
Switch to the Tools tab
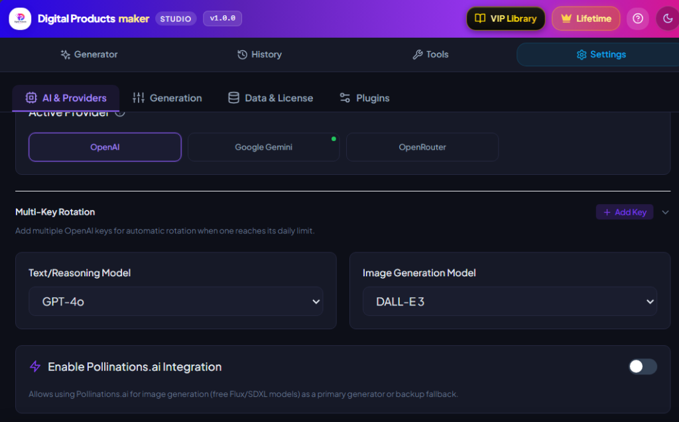(x=430, y=54)
